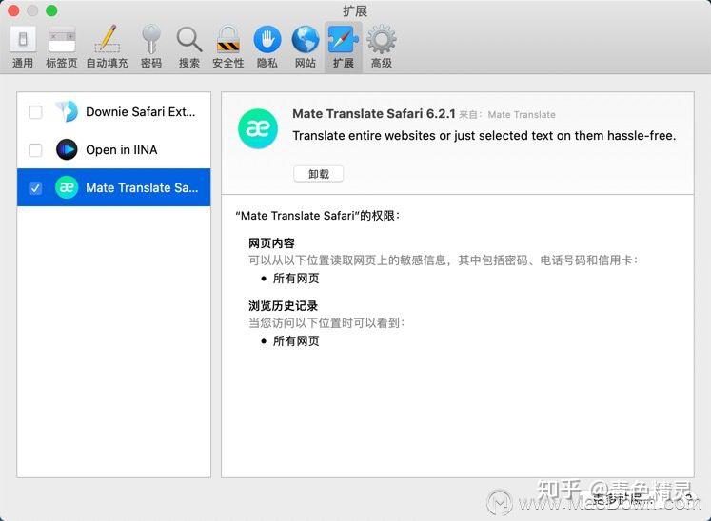Select Mate Translate Safari list entry
The image size is (711, 521).
pos(114,187)
